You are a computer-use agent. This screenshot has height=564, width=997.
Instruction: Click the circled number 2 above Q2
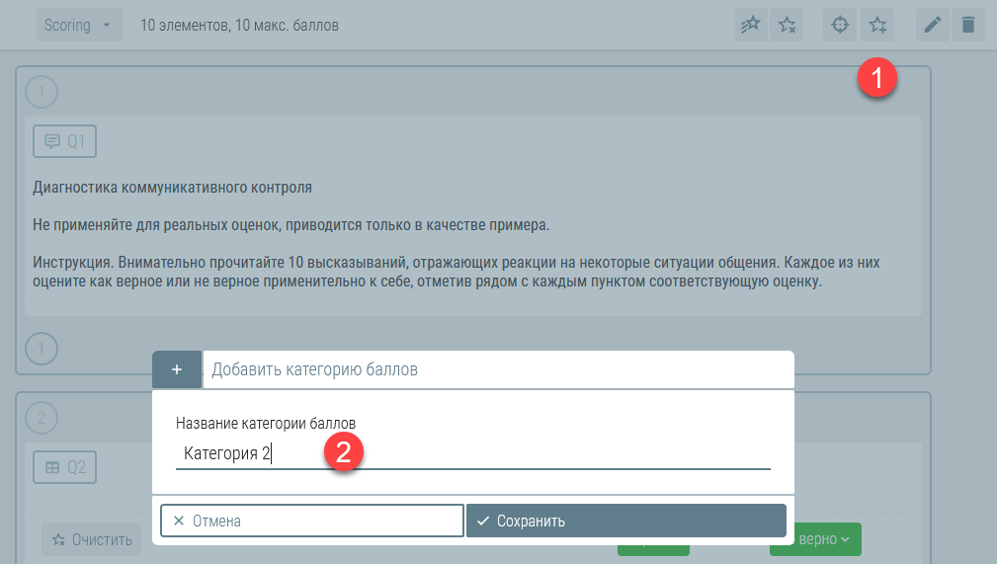pyautogui.click(x=42, y=418)
